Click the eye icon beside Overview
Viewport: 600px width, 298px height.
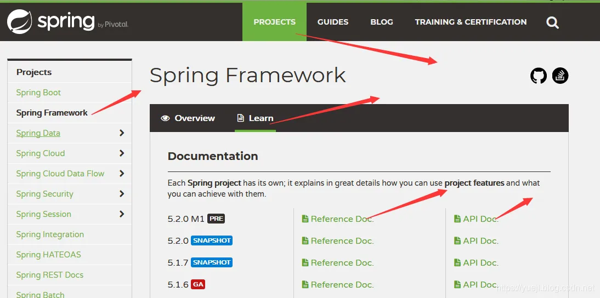165,118
